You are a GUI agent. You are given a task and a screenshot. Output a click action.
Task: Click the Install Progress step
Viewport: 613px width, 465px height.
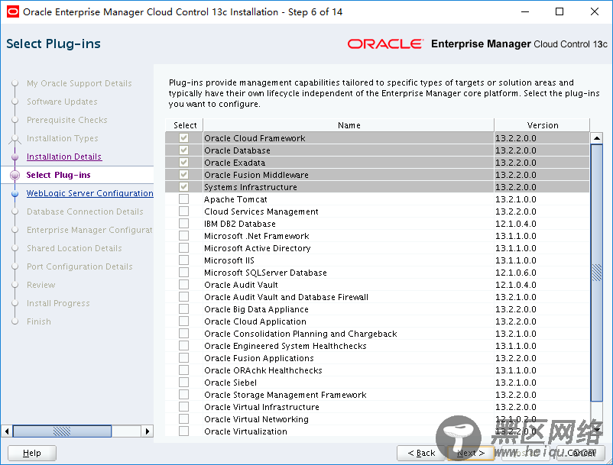point(58,303)
